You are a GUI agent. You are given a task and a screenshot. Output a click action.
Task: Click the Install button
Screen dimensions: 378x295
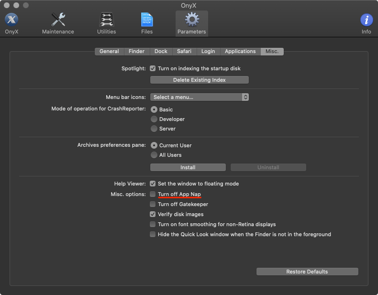coord(188,167)
